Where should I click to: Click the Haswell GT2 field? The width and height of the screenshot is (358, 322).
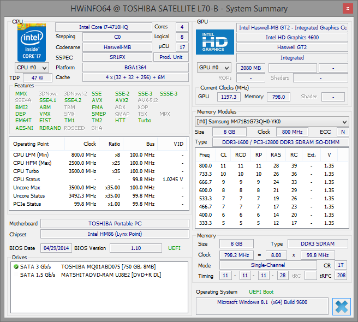pyautogui.click(x=293, y=47)
